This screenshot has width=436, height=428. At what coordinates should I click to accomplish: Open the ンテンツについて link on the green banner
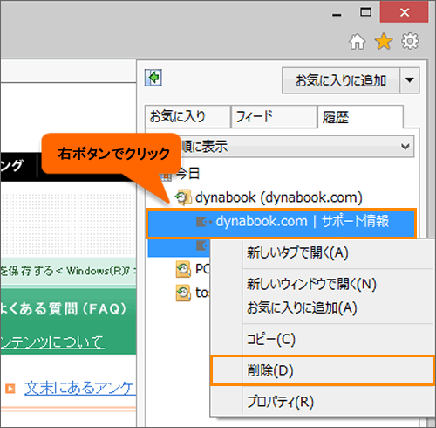(x=52, y=342)
